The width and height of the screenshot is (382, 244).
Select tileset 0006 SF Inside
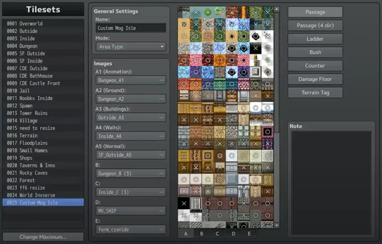pos(43,61)
